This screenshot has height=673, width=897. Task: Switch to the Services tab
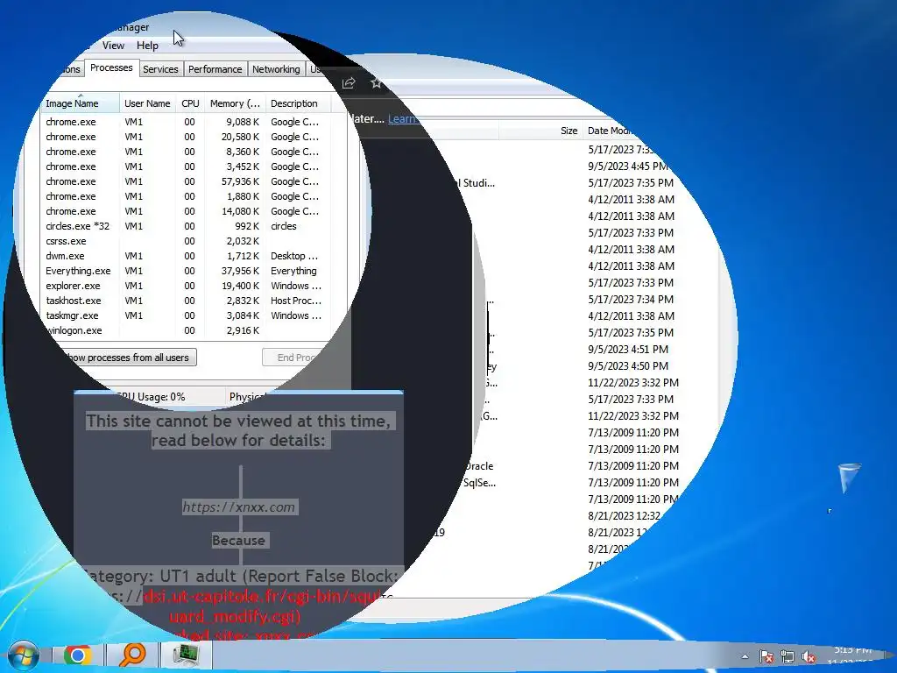(x=160, y=69)
